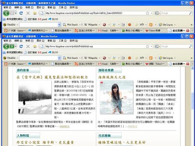The width and height of the screenshot is (195, 146).
Task: Open 書籤 (Bookmarks) menu in front window
Action: point(51,40)
